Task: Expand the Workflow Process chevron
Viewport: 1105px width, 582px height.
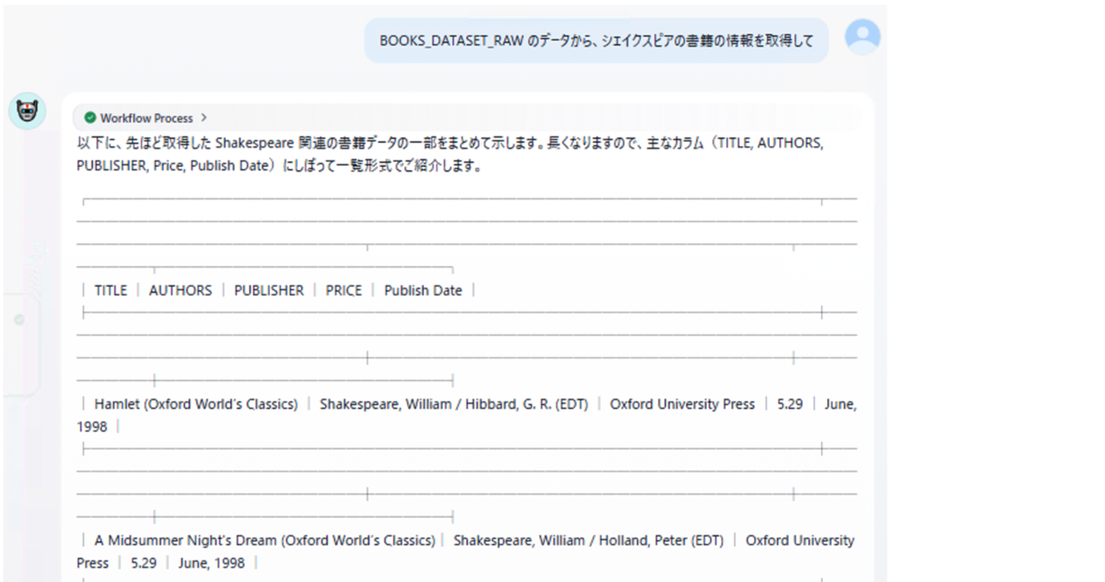Action: (204, 118)
